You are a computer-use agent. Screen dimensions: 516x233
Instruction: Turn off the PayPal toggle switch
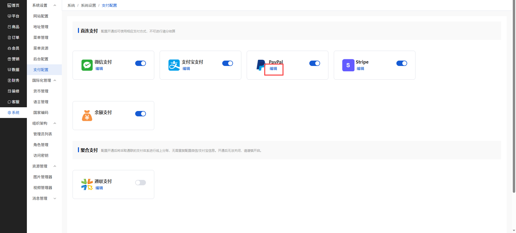pos(315,63)
